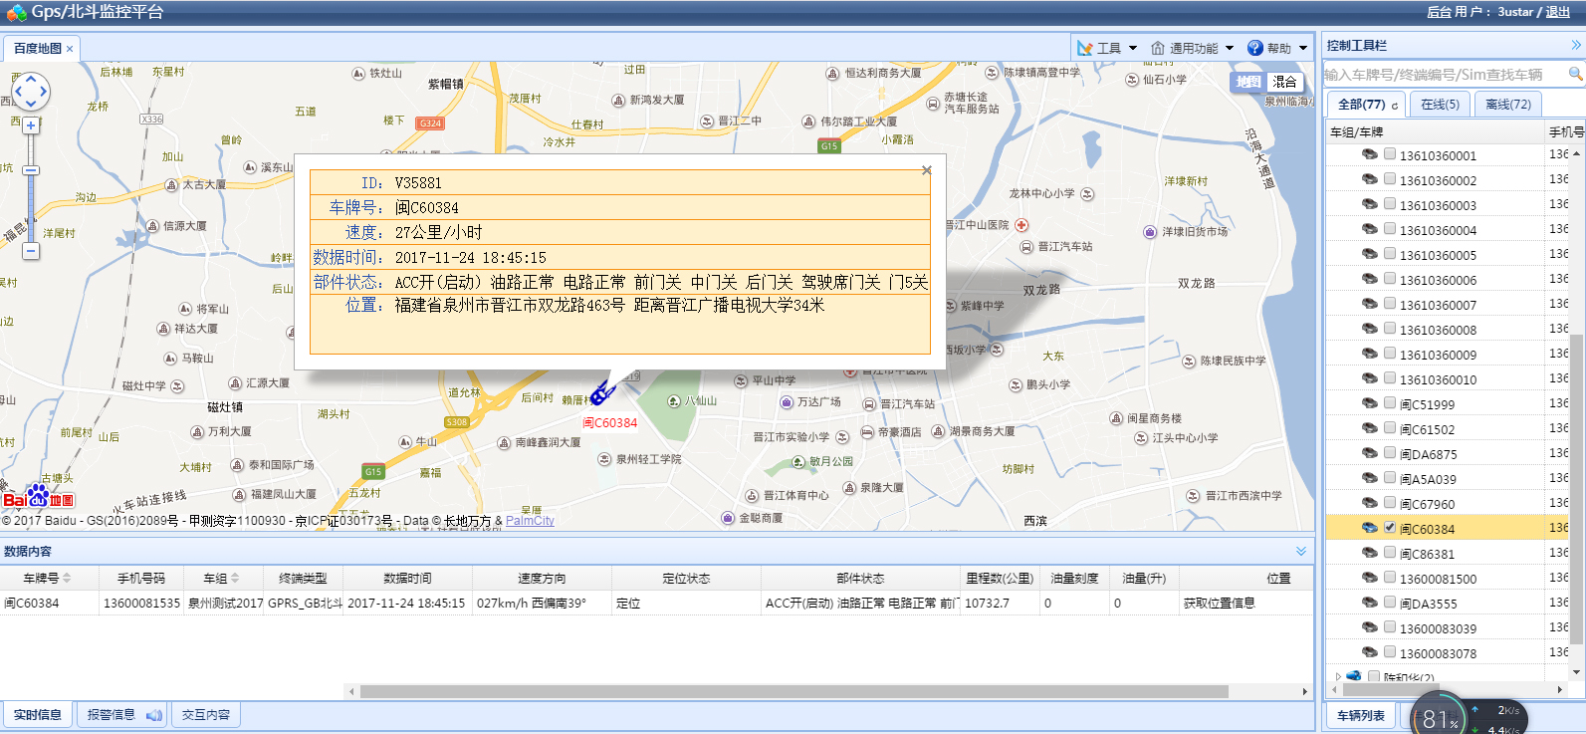Zoom out with the map minus button
1586x734 pixels.
point(31,251)
